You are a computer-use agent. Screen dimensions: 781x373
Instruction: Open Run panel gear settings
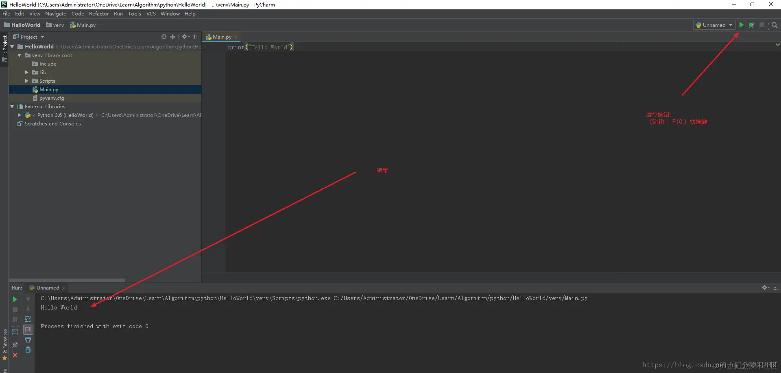click(765, 287)
